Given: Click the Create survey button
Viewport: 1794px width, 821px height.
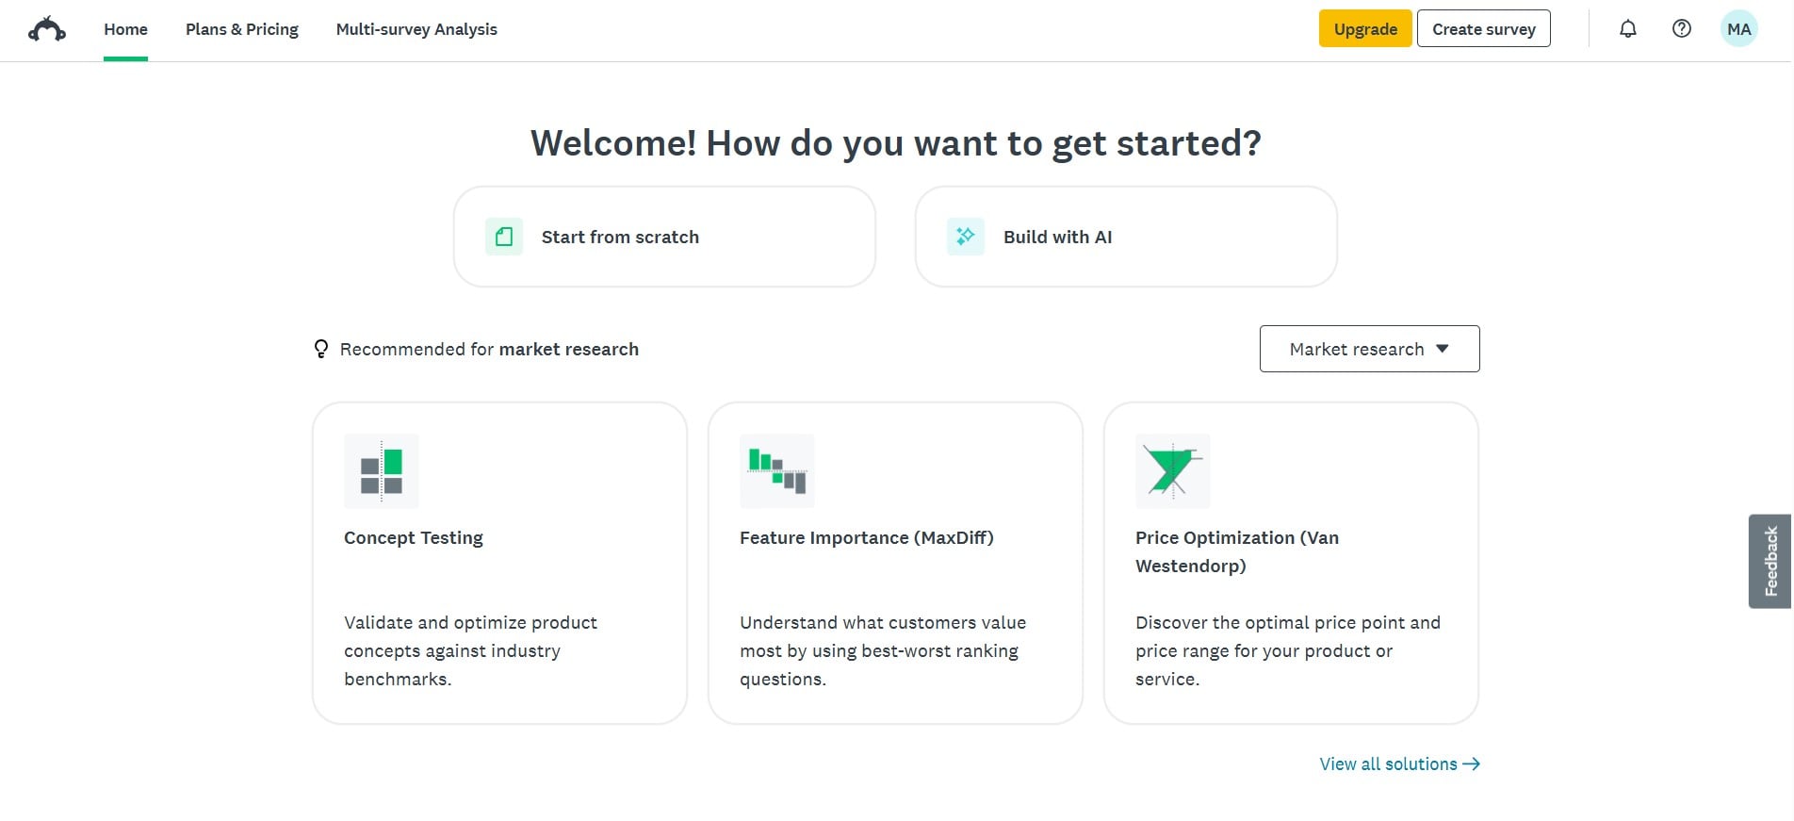Looking at the screenshot, I should click(1484, 28).
